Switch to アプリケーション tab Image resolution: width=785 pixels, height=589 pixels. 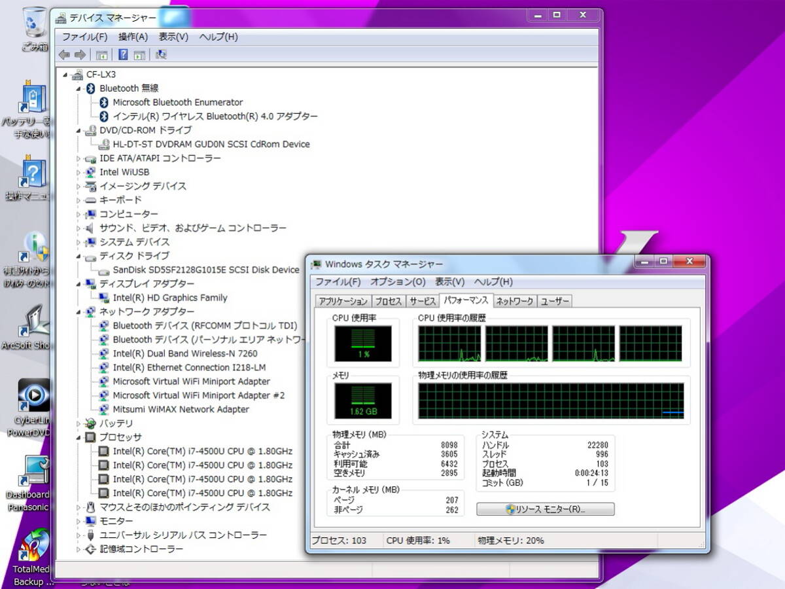pos(343,301)
